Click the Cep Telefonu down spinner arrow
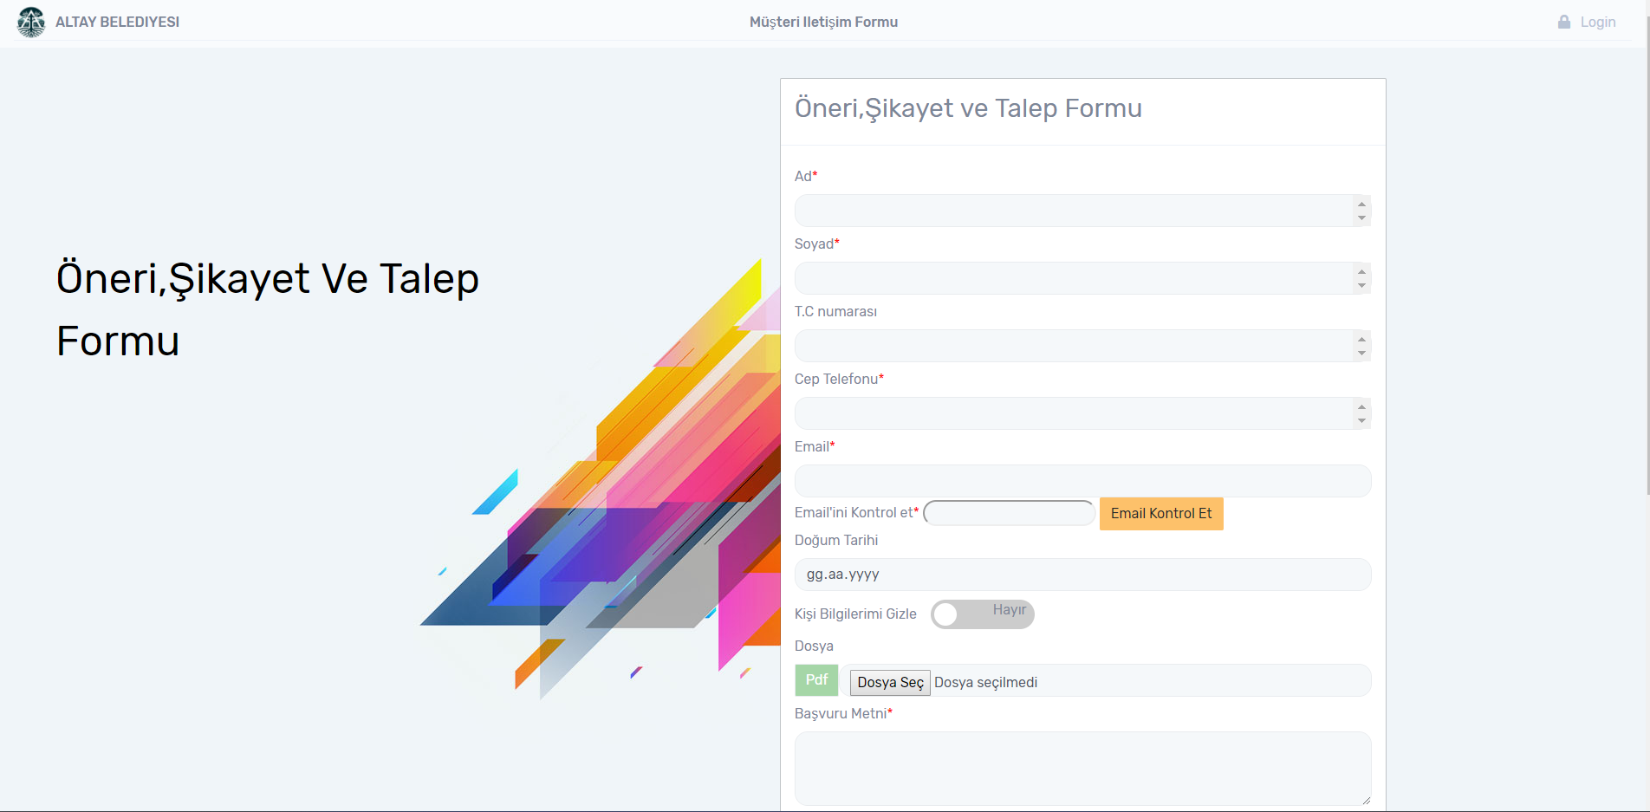The height and width of the screenshot is (812, 1650). click(1361, 420)
